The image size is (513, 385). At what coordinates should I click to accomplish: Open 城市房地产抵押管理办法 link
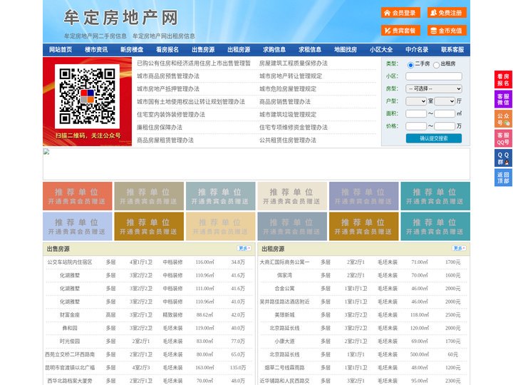168,88
